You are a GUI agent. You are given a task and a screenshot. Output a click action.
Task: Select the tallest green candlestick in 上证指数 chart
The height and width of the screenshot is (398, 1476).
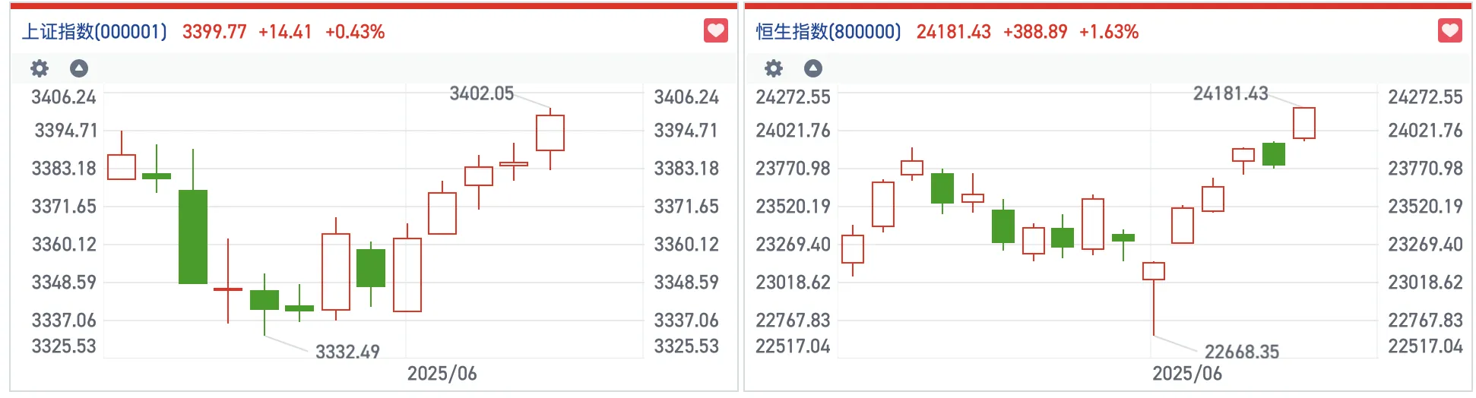(x=193, y=236)
